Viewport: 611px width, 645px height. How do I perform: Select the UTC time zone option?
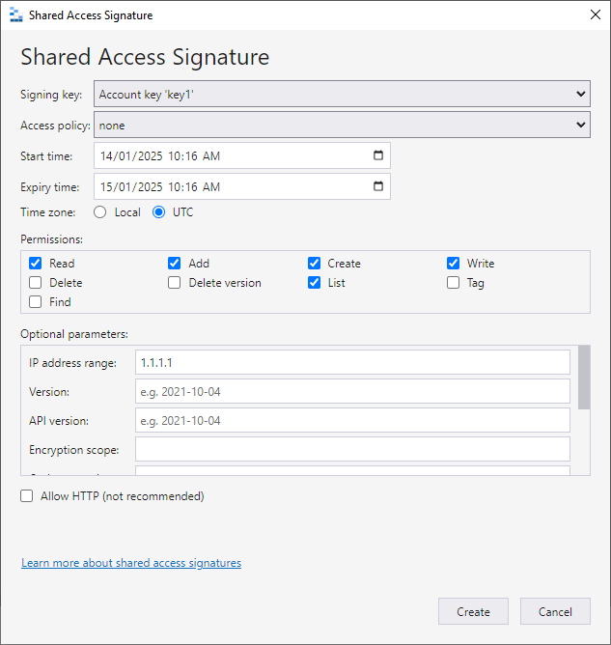pos(159,212)
